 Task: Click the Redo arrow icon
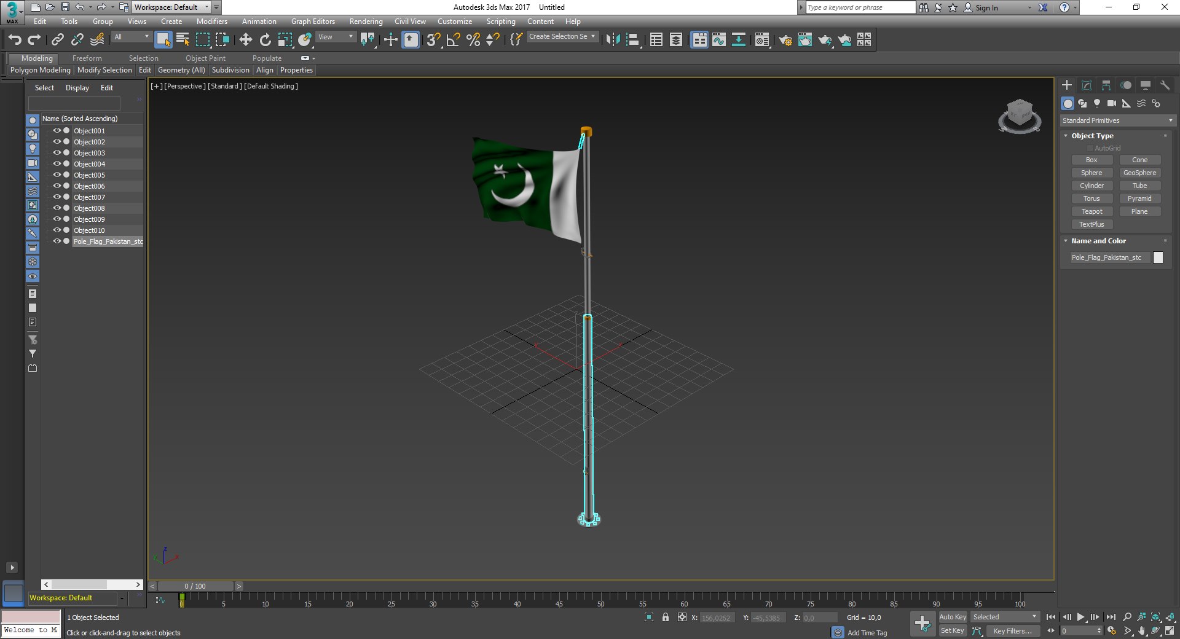(x=34, y=40)
